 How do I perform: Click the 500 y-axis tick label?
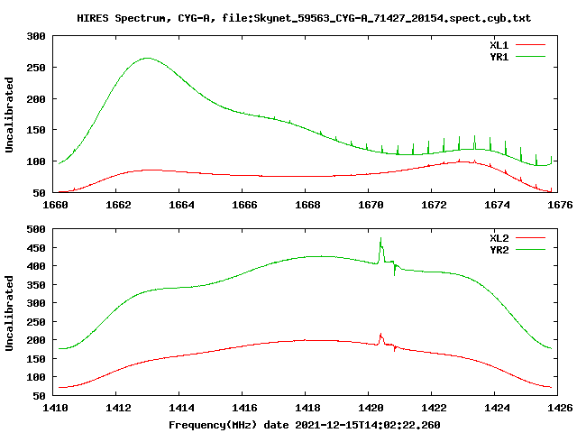tap(36, 229)
